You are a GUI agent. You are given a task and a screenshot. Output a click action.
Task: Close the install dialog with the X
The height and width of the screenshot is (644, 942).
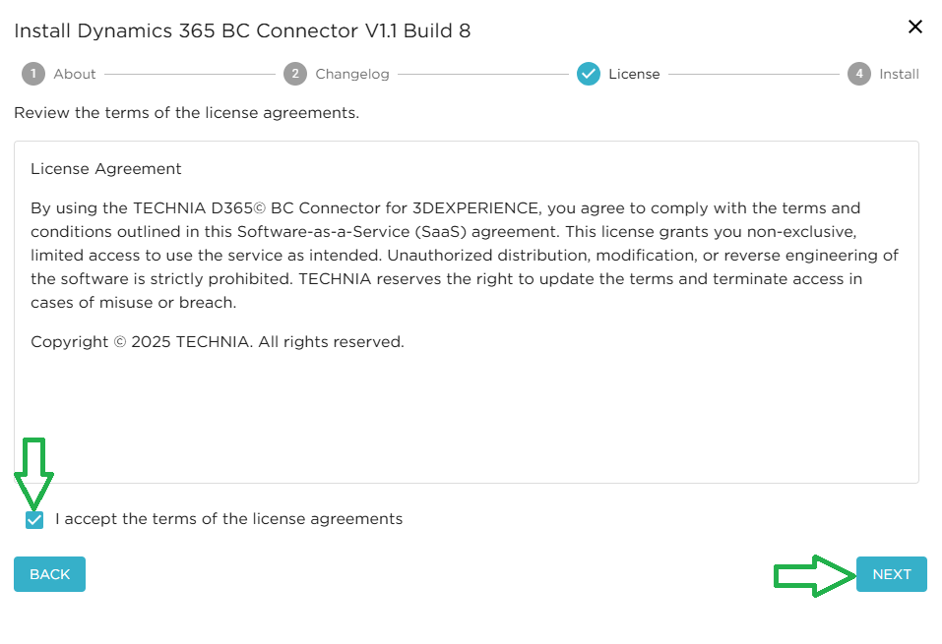tap(915, 28)
